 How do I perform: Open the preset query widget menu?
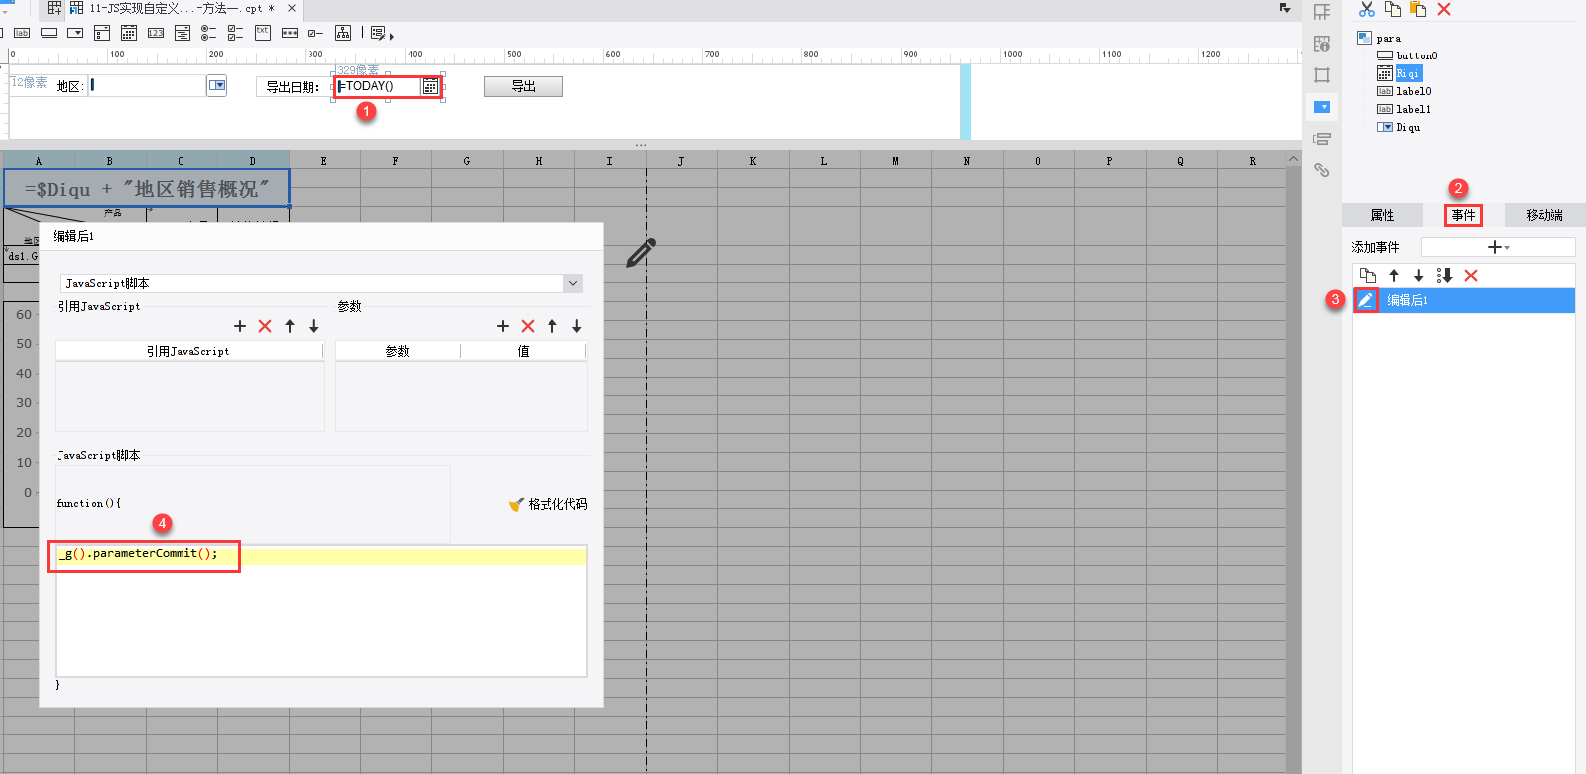click(x=382, y=34)
